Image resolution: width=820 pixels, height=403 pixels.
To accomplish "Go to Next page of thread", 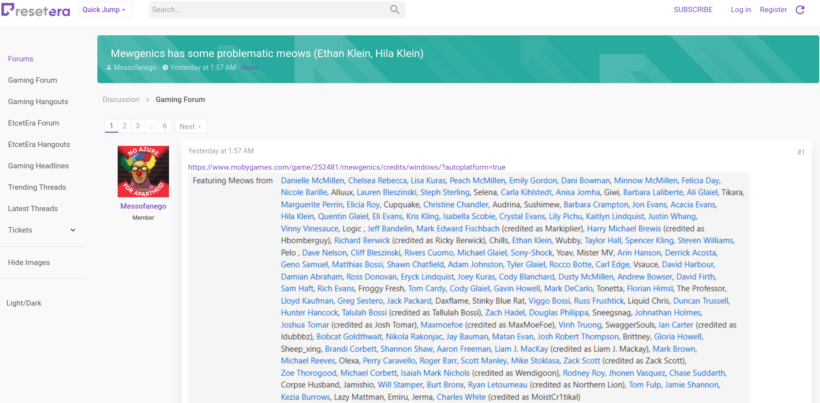I will point(191,126).
